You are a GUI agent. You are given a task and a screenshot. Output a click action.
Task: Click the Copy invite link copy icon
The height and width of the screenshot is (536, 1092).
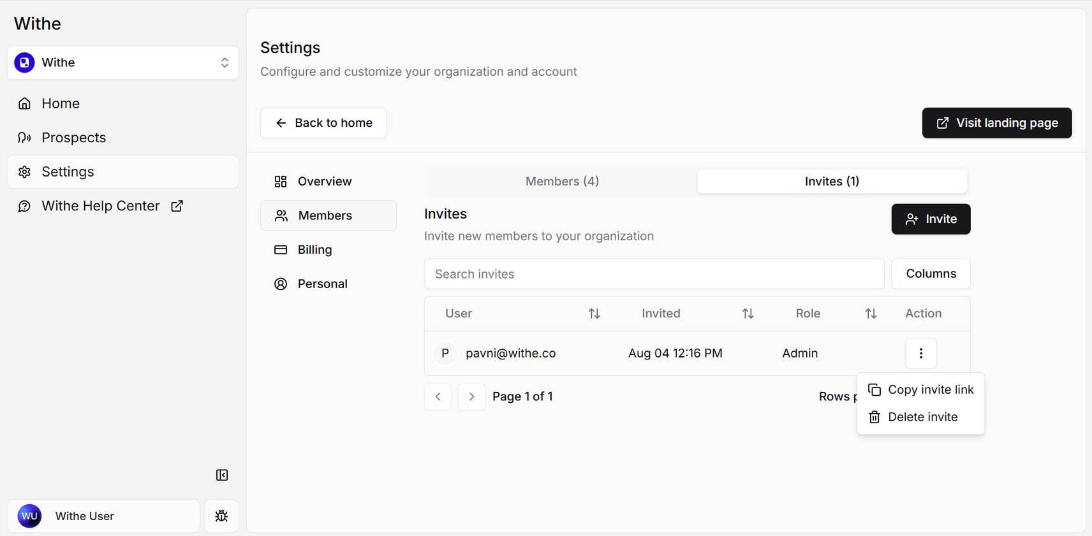pyautogui.click(x=874, y=389)
